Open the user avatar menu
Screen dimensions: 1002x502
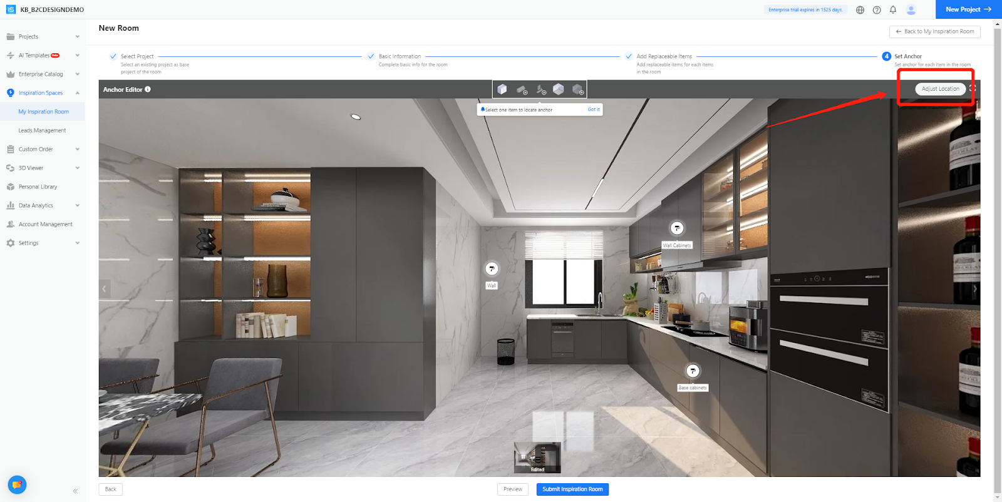pyautogui.click(x=911, y=9)
